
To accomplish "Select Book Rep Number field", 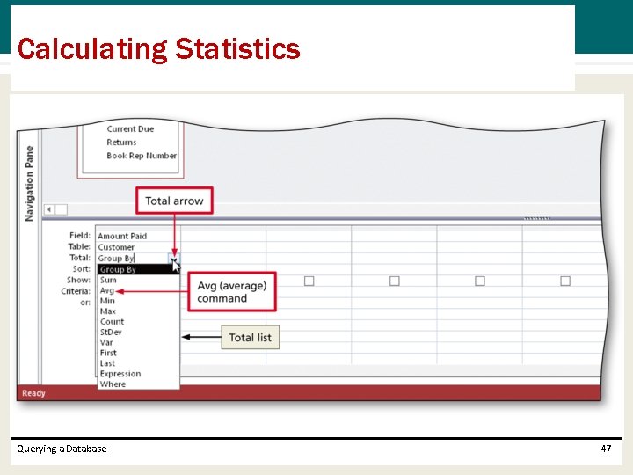I will tap(142, 156).
